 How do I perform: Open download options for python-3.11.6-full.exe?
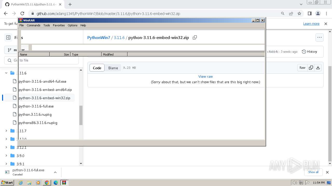tap(55, 172)
